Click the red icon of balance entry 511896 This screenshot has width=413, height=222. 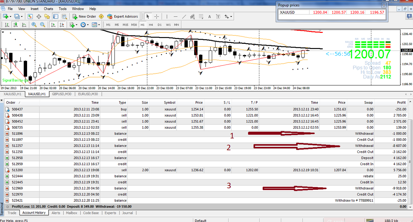7,133
